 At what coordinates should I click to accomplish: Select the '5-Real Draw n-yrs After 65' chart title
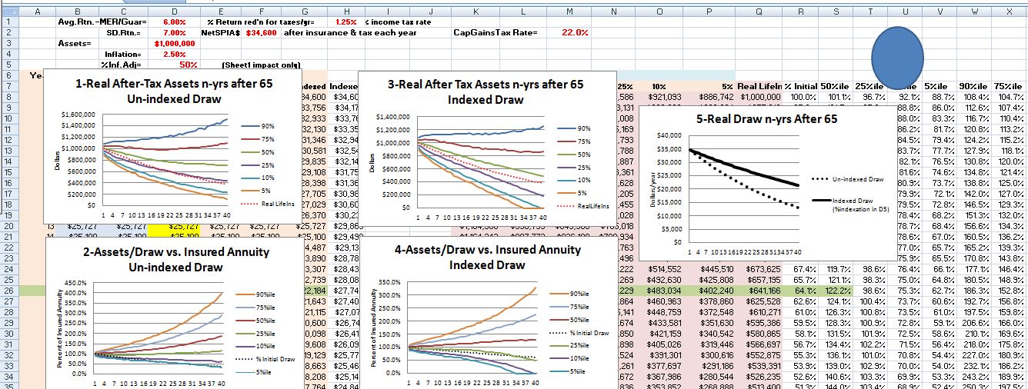[766, 119]
